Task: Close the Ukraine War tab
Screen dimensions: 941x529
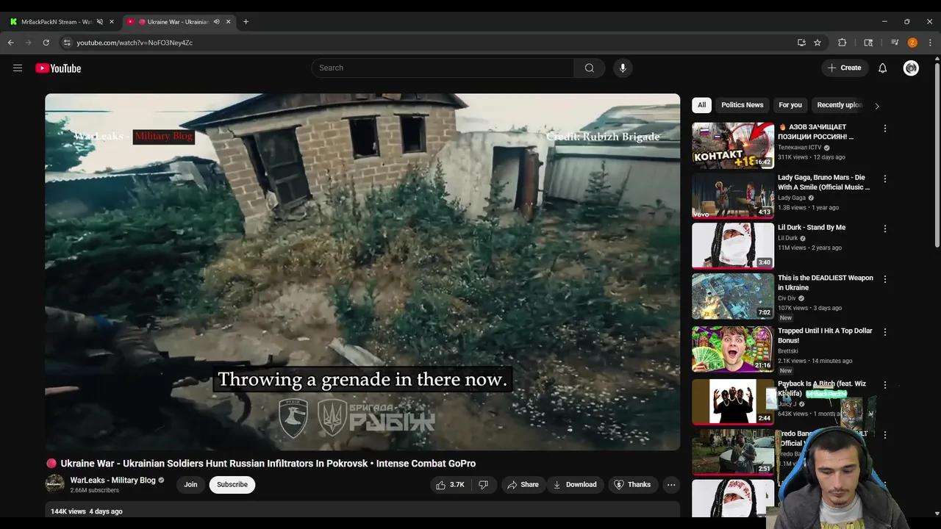Action: [x=228, y=22]
